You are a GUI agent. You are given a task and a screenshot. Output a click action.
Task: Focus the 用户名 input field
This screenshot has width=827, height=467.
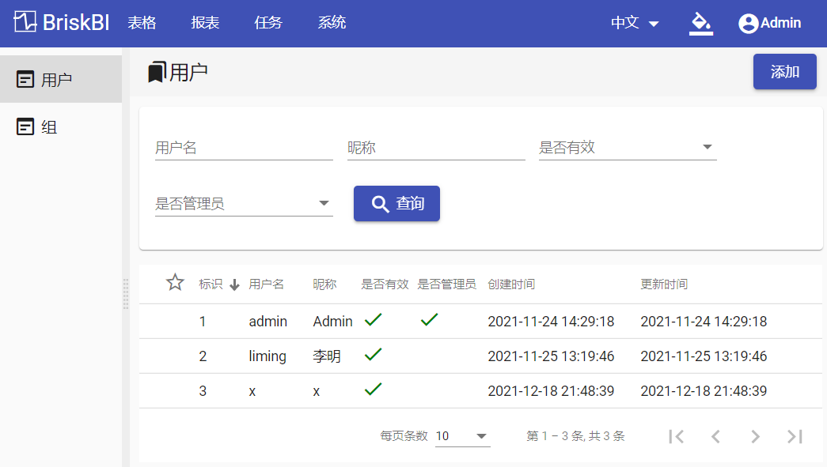pyautogui.click(x=244, y=148)
